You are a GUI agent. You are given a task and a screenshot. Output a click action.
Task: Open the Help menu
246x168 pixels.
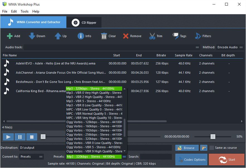36,11
